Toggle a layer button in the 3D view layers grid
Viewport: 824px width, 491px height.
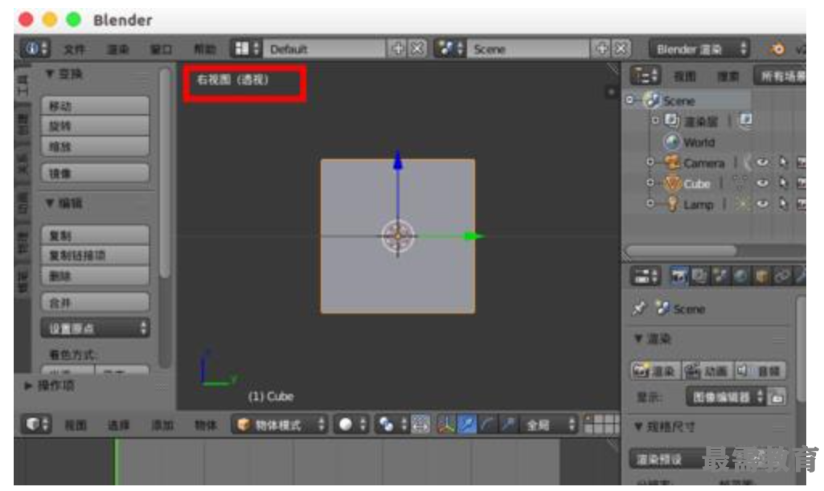[x=601, y=424]
